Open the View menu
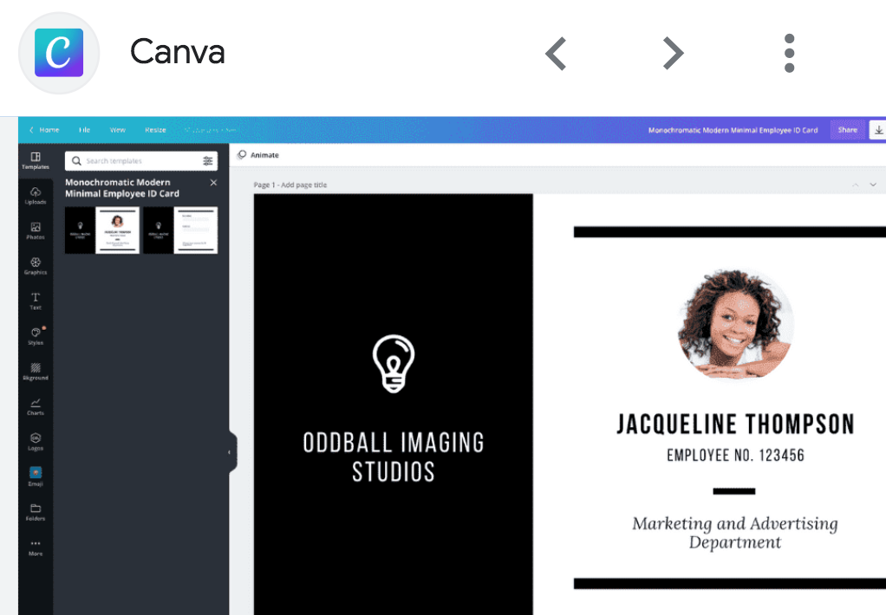Viewport: 886px width, 615px height. [x=118, y=130]
